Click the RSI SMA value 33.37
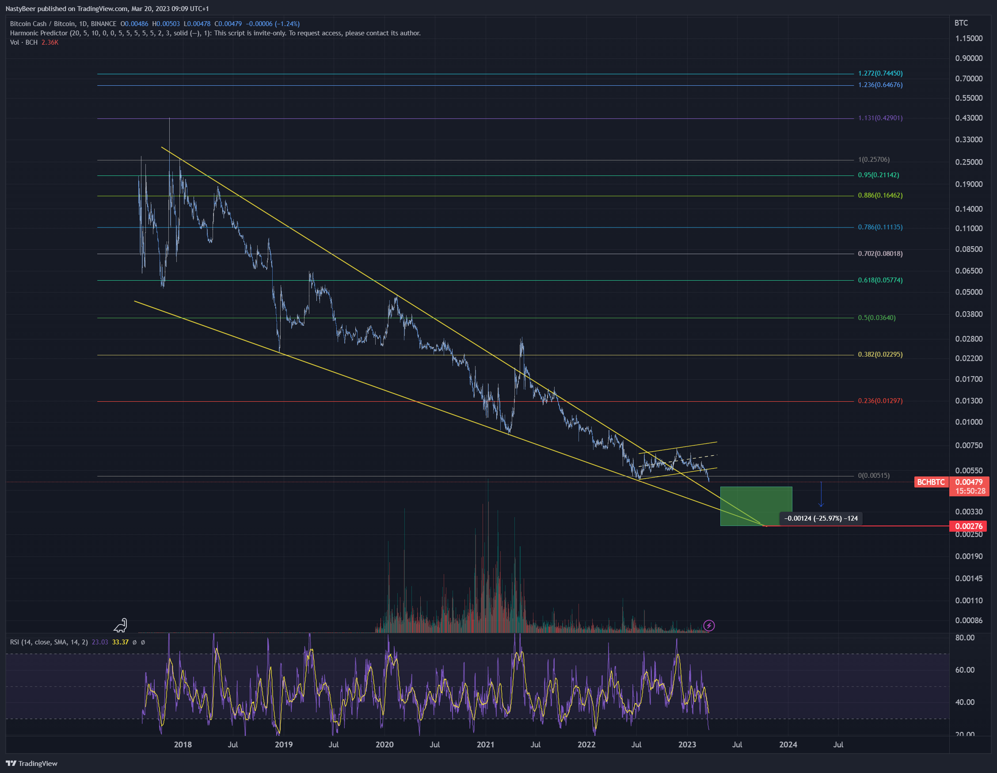Image resolution: width=997 pixels, height=773 pixels. 120,642
